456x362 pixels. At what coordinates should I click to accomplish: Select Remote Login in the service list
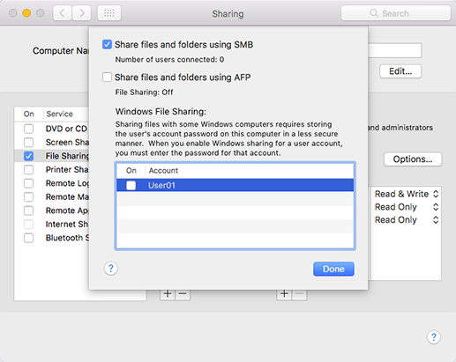coord(52,183)
